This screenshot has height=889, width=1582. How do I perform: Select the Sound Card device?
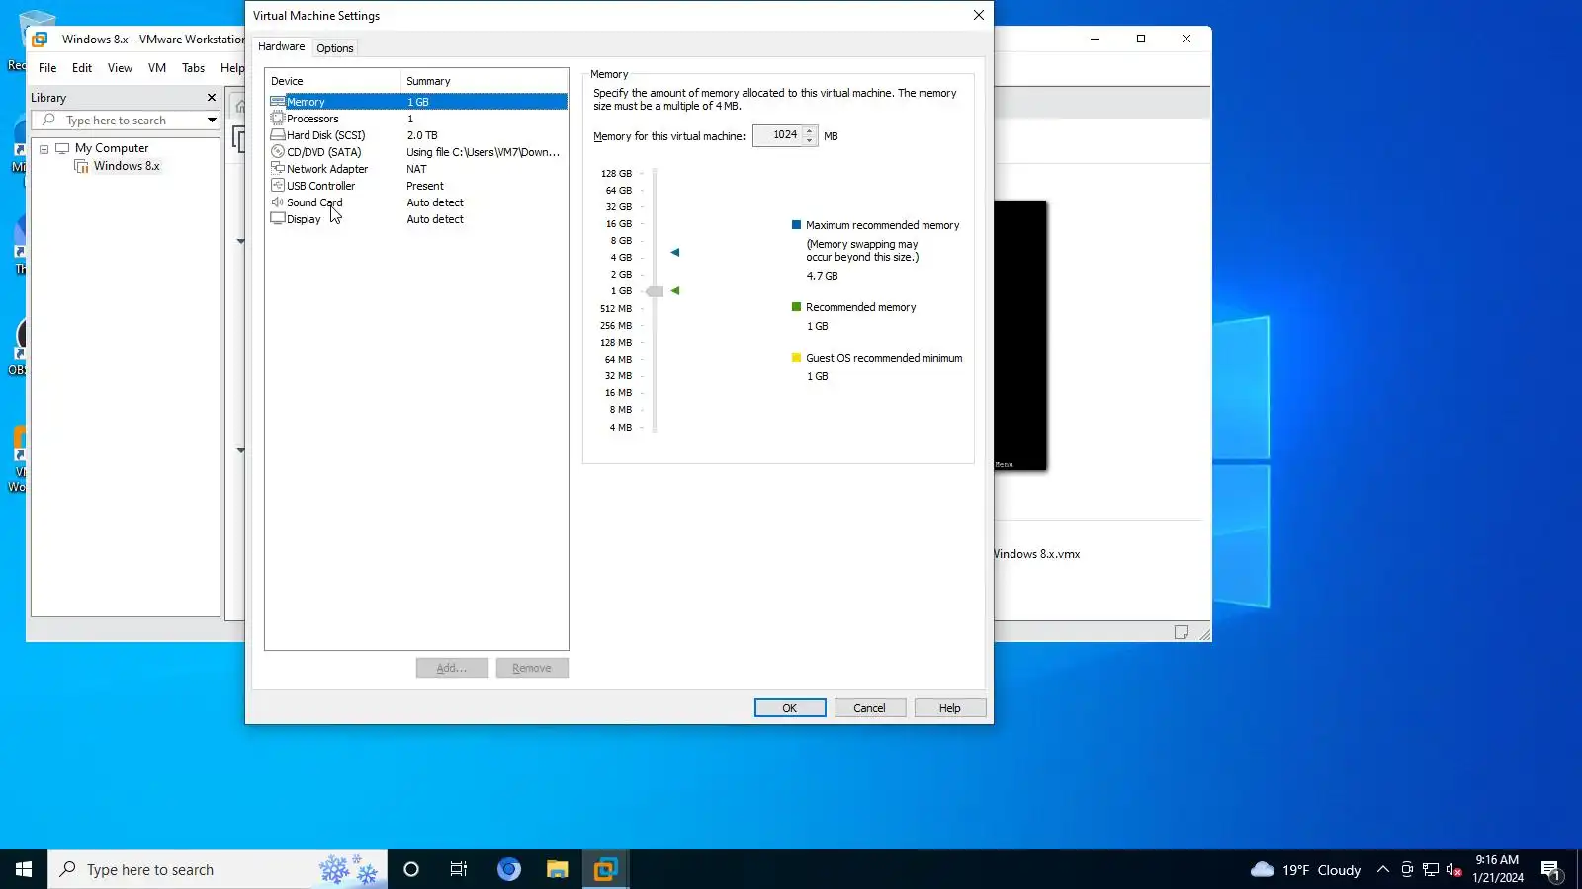click(x=417, y=202)
